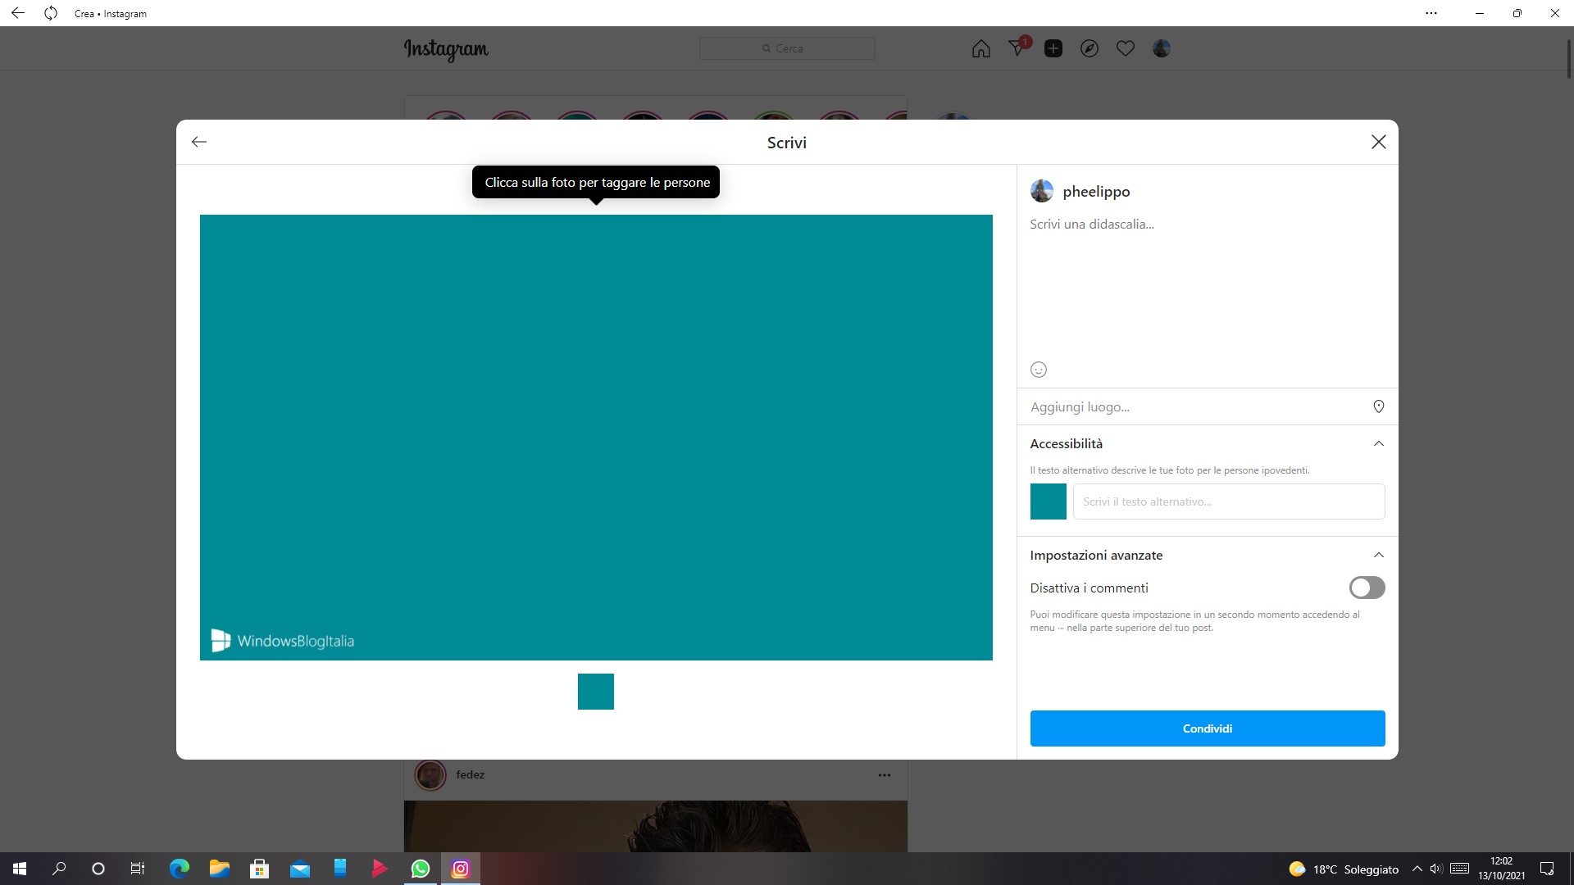Screen dimensions: 1574x885
Task: Open Direct messages icon with notification badge
Action: point(1017,48)
